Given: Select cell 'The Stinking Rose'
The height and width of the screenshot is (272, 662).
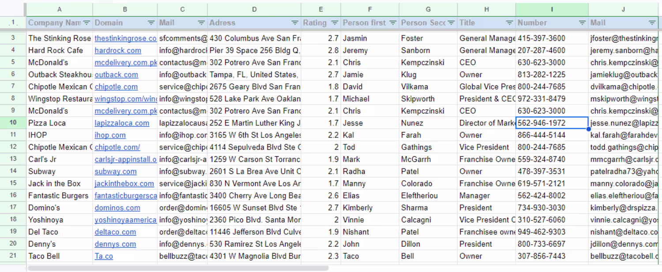Looking at the screenshot, I should (x=60, y=38).
